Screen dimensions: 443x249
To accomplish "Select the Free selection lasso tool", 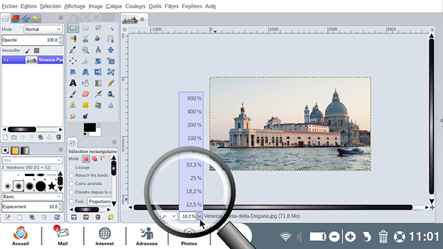I will [98, 28].
